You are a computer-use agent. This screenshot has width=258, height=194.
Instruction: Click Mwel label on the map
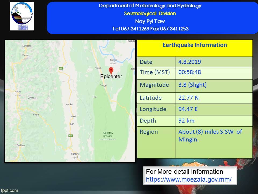point(73,116)
